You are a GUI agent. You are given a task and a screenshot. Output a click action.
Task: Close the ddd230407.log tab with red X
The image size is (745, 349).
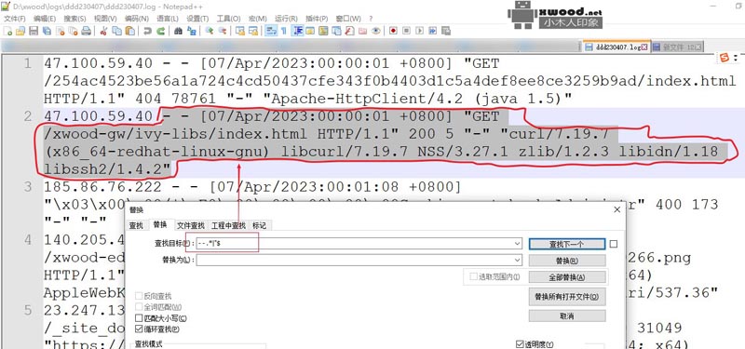644,47
